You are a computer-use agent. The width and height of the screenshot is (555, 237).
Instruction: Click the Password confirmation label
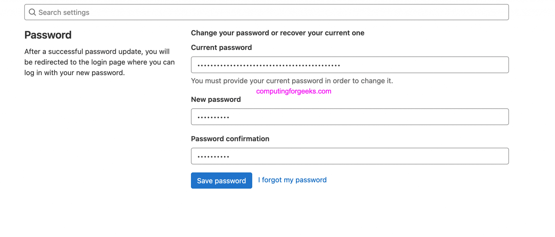[x=230, y=139]
